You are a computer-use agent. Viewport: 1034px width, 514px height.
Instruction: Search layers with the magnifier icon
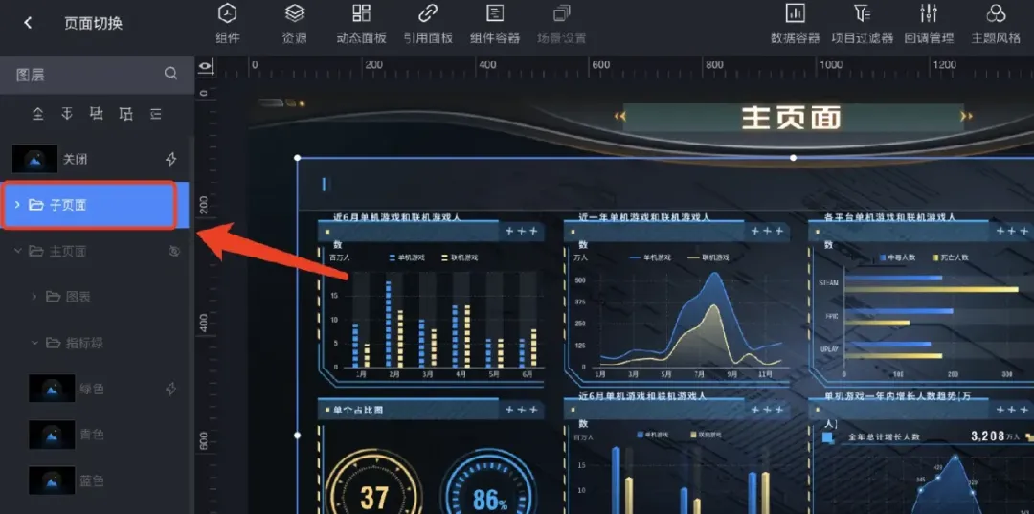tap(170, 73)
